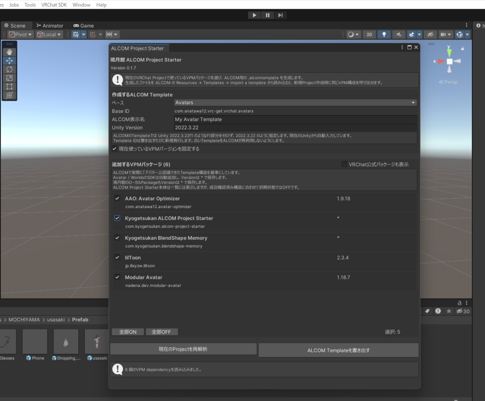
Task: Select the Move tool
Action: 9,61
